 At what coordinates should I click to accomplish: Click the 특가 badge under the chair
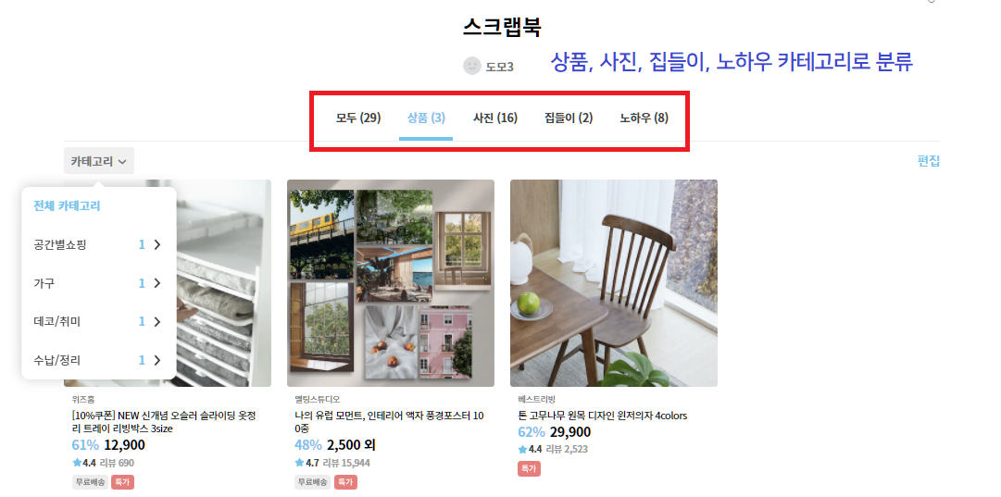pos(530,468)
